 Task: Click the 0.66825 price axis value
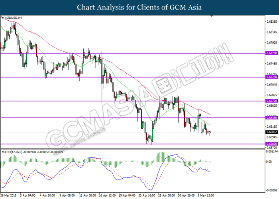point(272,95)
